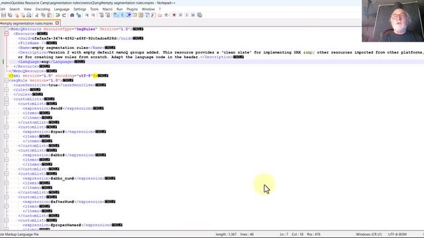Collapse the rules element fold marker
The image size is (424, 238).
click(7, 90)
